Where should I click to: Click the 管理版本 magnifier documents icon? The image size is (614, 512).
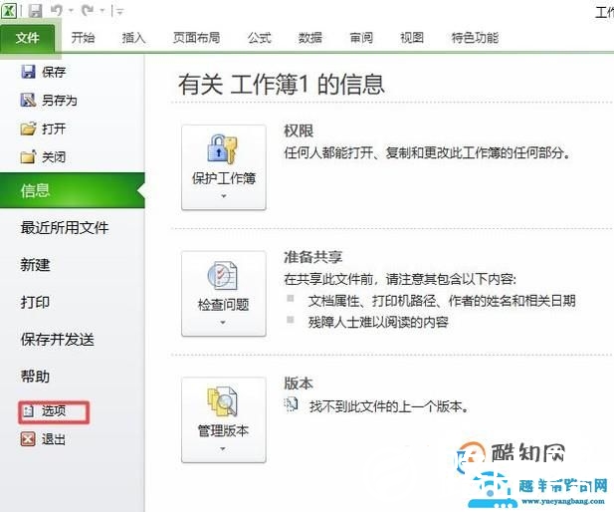pos(223,401)
